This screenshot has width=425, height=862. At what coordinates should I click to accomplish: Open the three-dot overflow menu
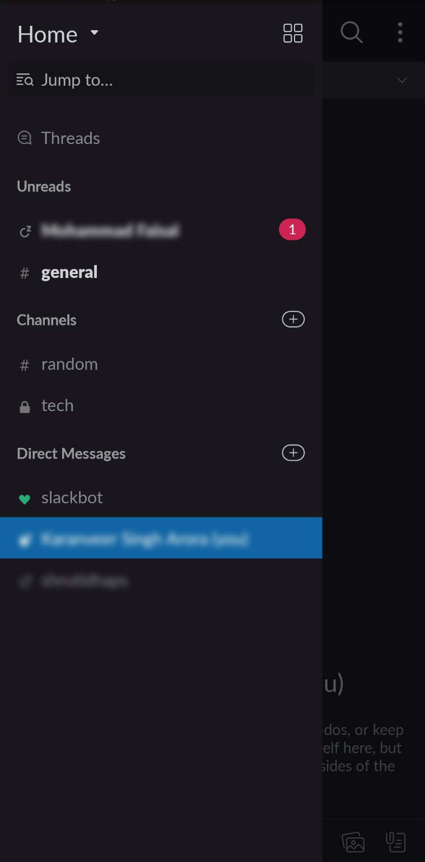click(x=400, y=33)
